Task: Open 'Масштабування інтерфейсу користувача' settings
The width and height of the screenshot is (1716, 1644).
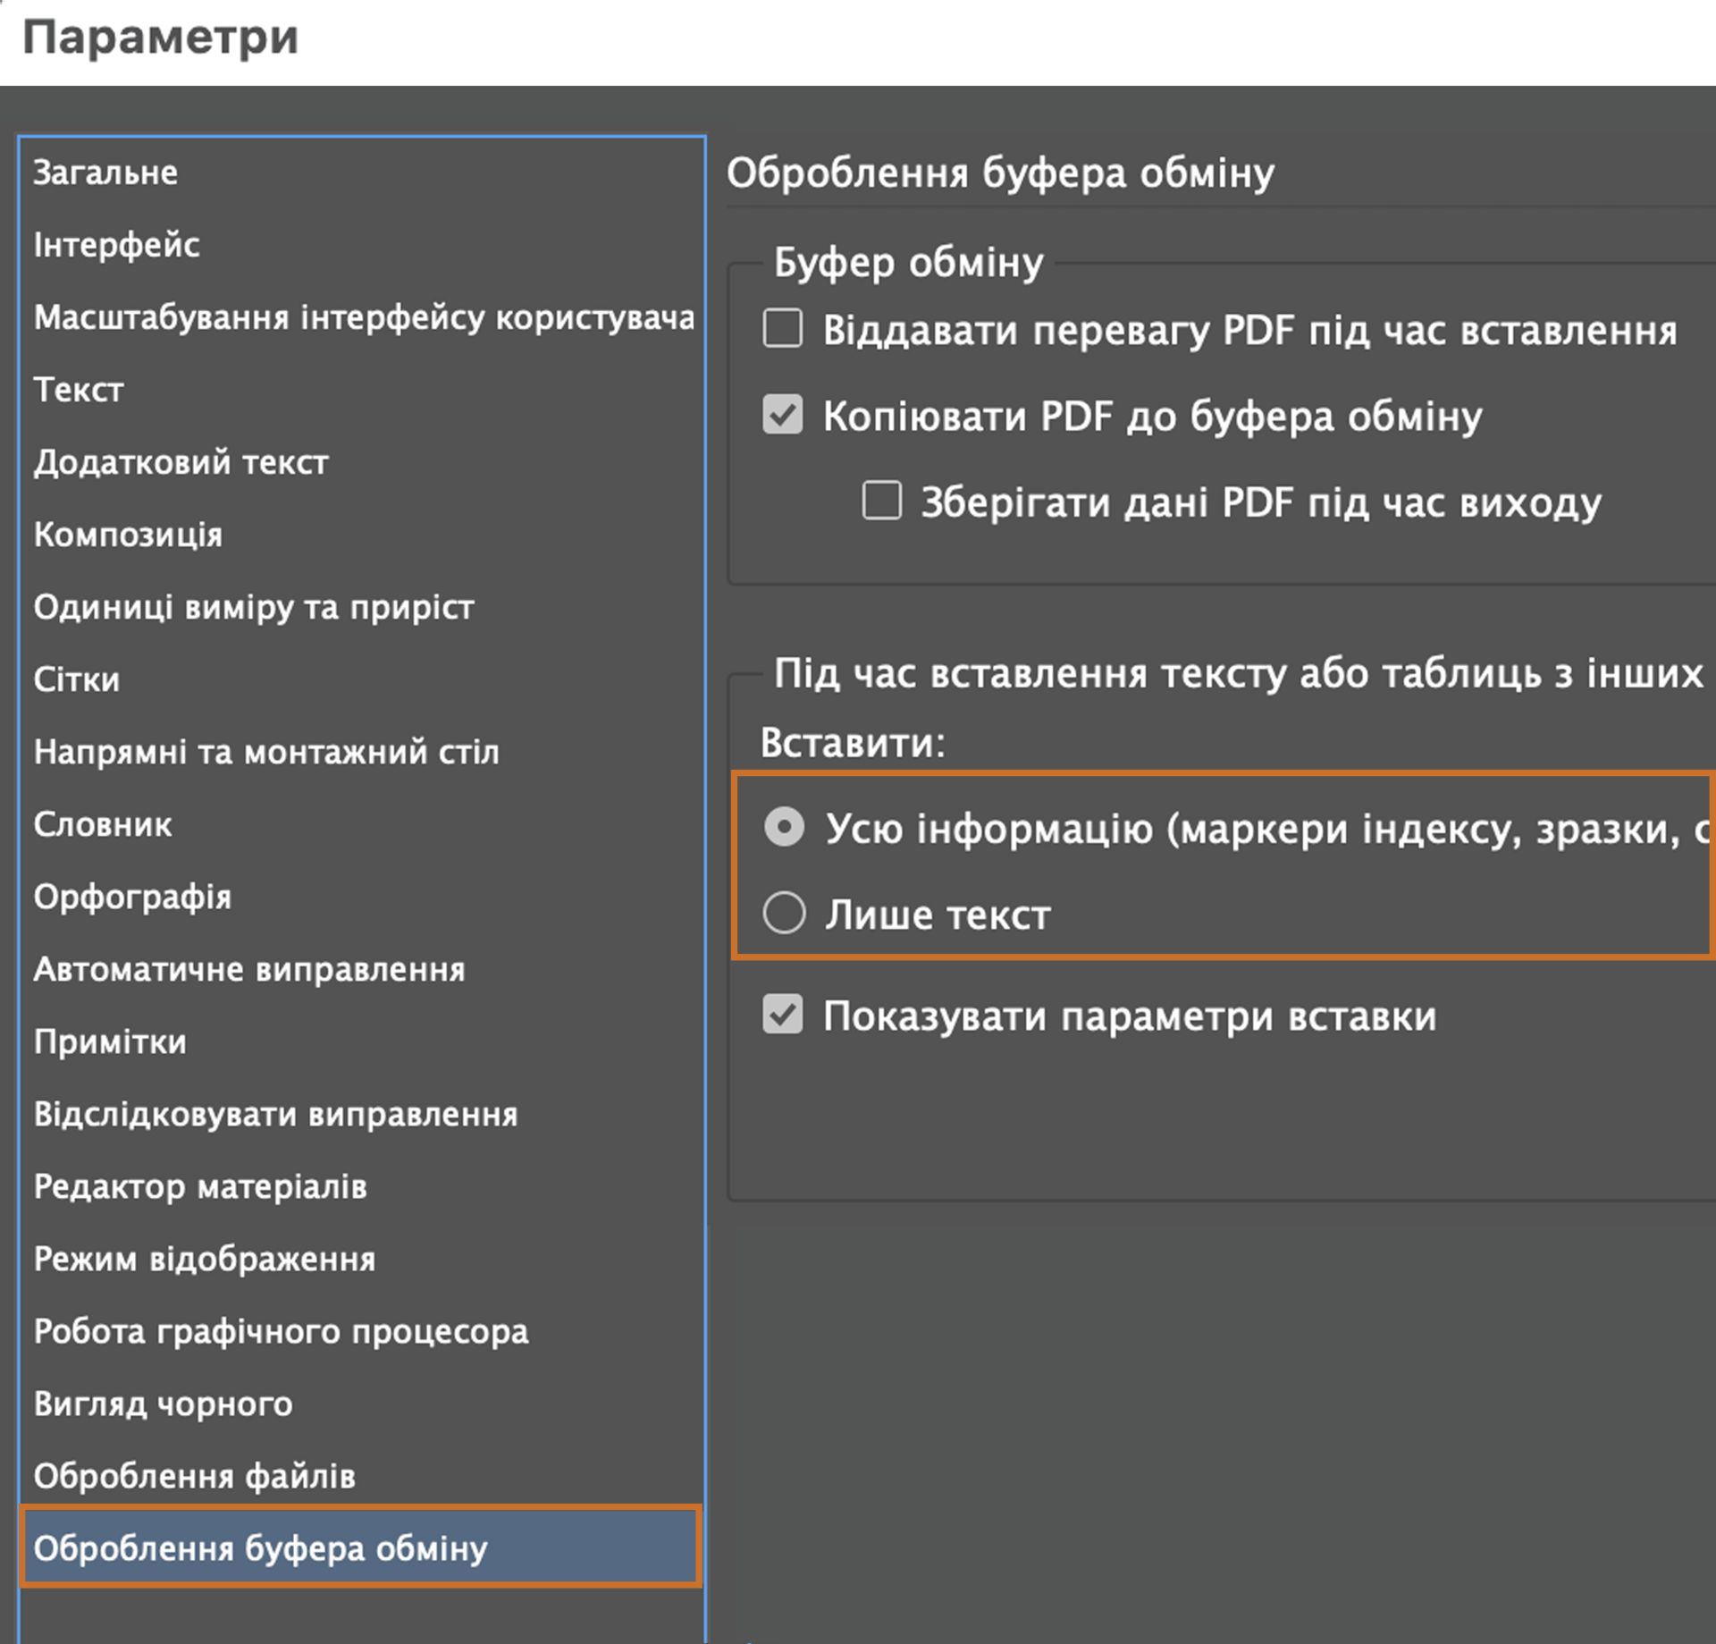Action: coord(362,317)
